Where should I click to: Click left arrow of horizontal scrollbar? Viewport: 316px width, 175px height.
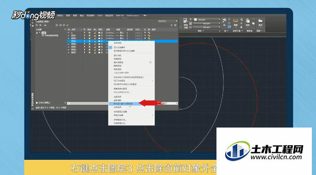[x=68, y=103]
